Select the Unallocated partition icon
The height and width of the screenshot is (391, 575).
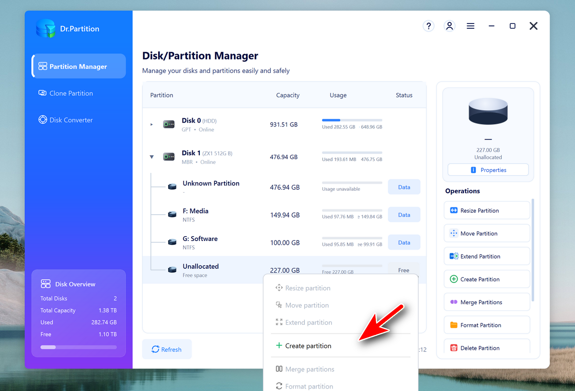tap(172, 270)
